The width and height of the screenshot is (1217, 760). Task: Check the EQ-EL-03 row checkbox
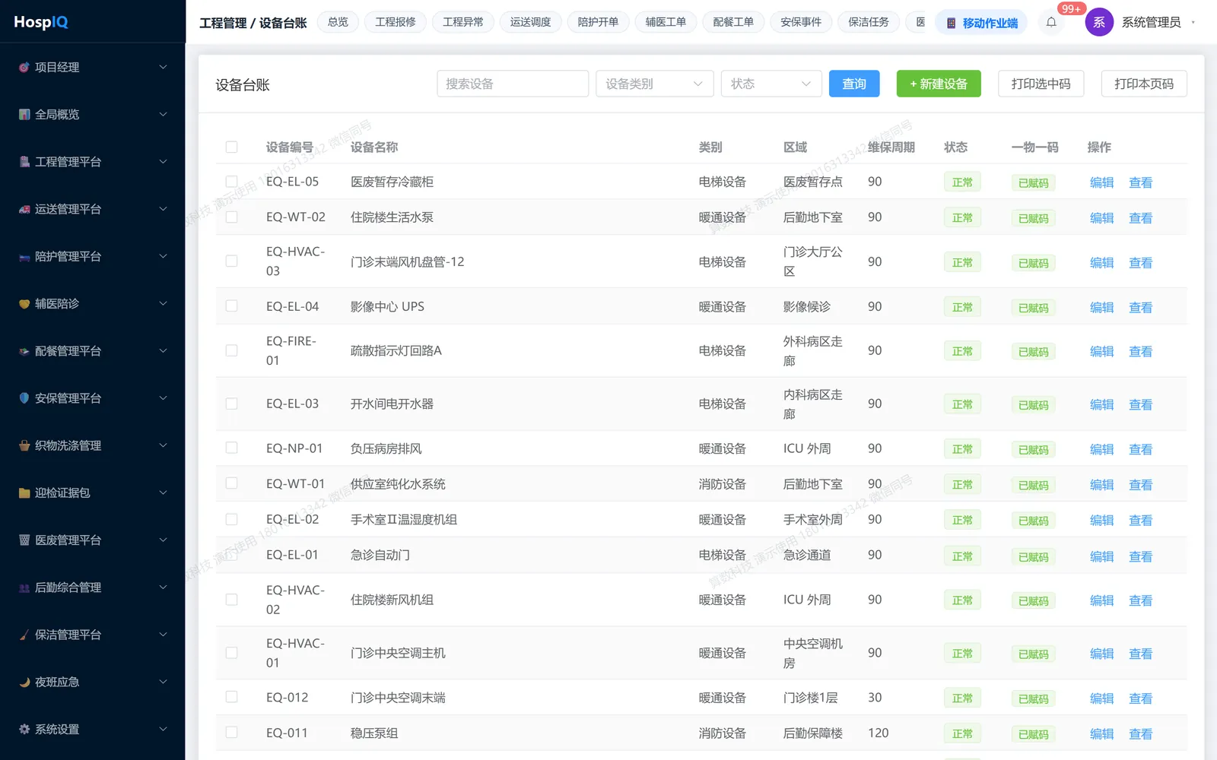232,404
